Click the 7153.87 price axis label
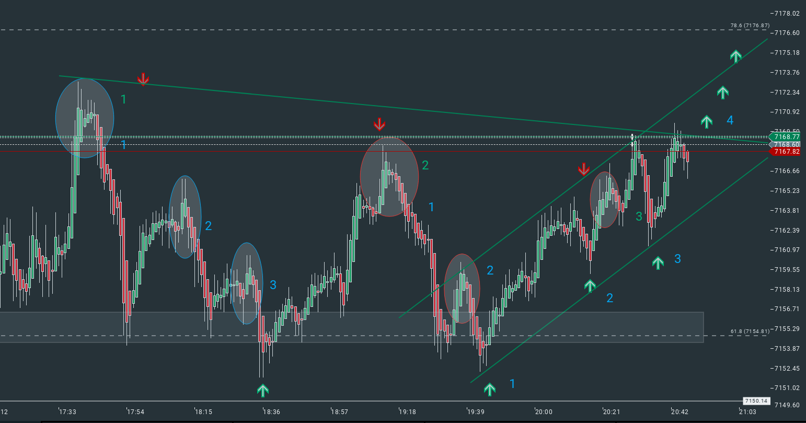806x423 pixels. pos(788,349)
